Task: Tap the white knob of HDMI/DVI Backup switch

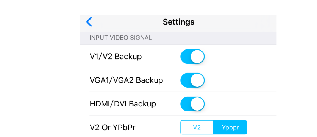Action: coord(197,104)
